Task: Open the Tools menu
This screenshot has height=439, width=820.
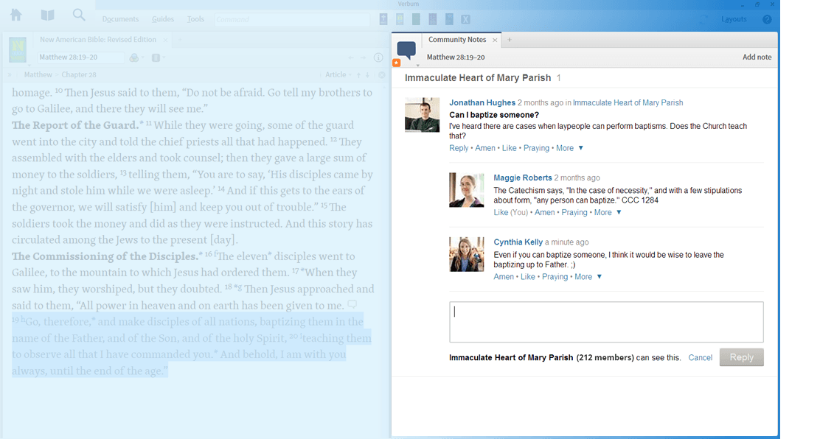Action: [195, 19]
